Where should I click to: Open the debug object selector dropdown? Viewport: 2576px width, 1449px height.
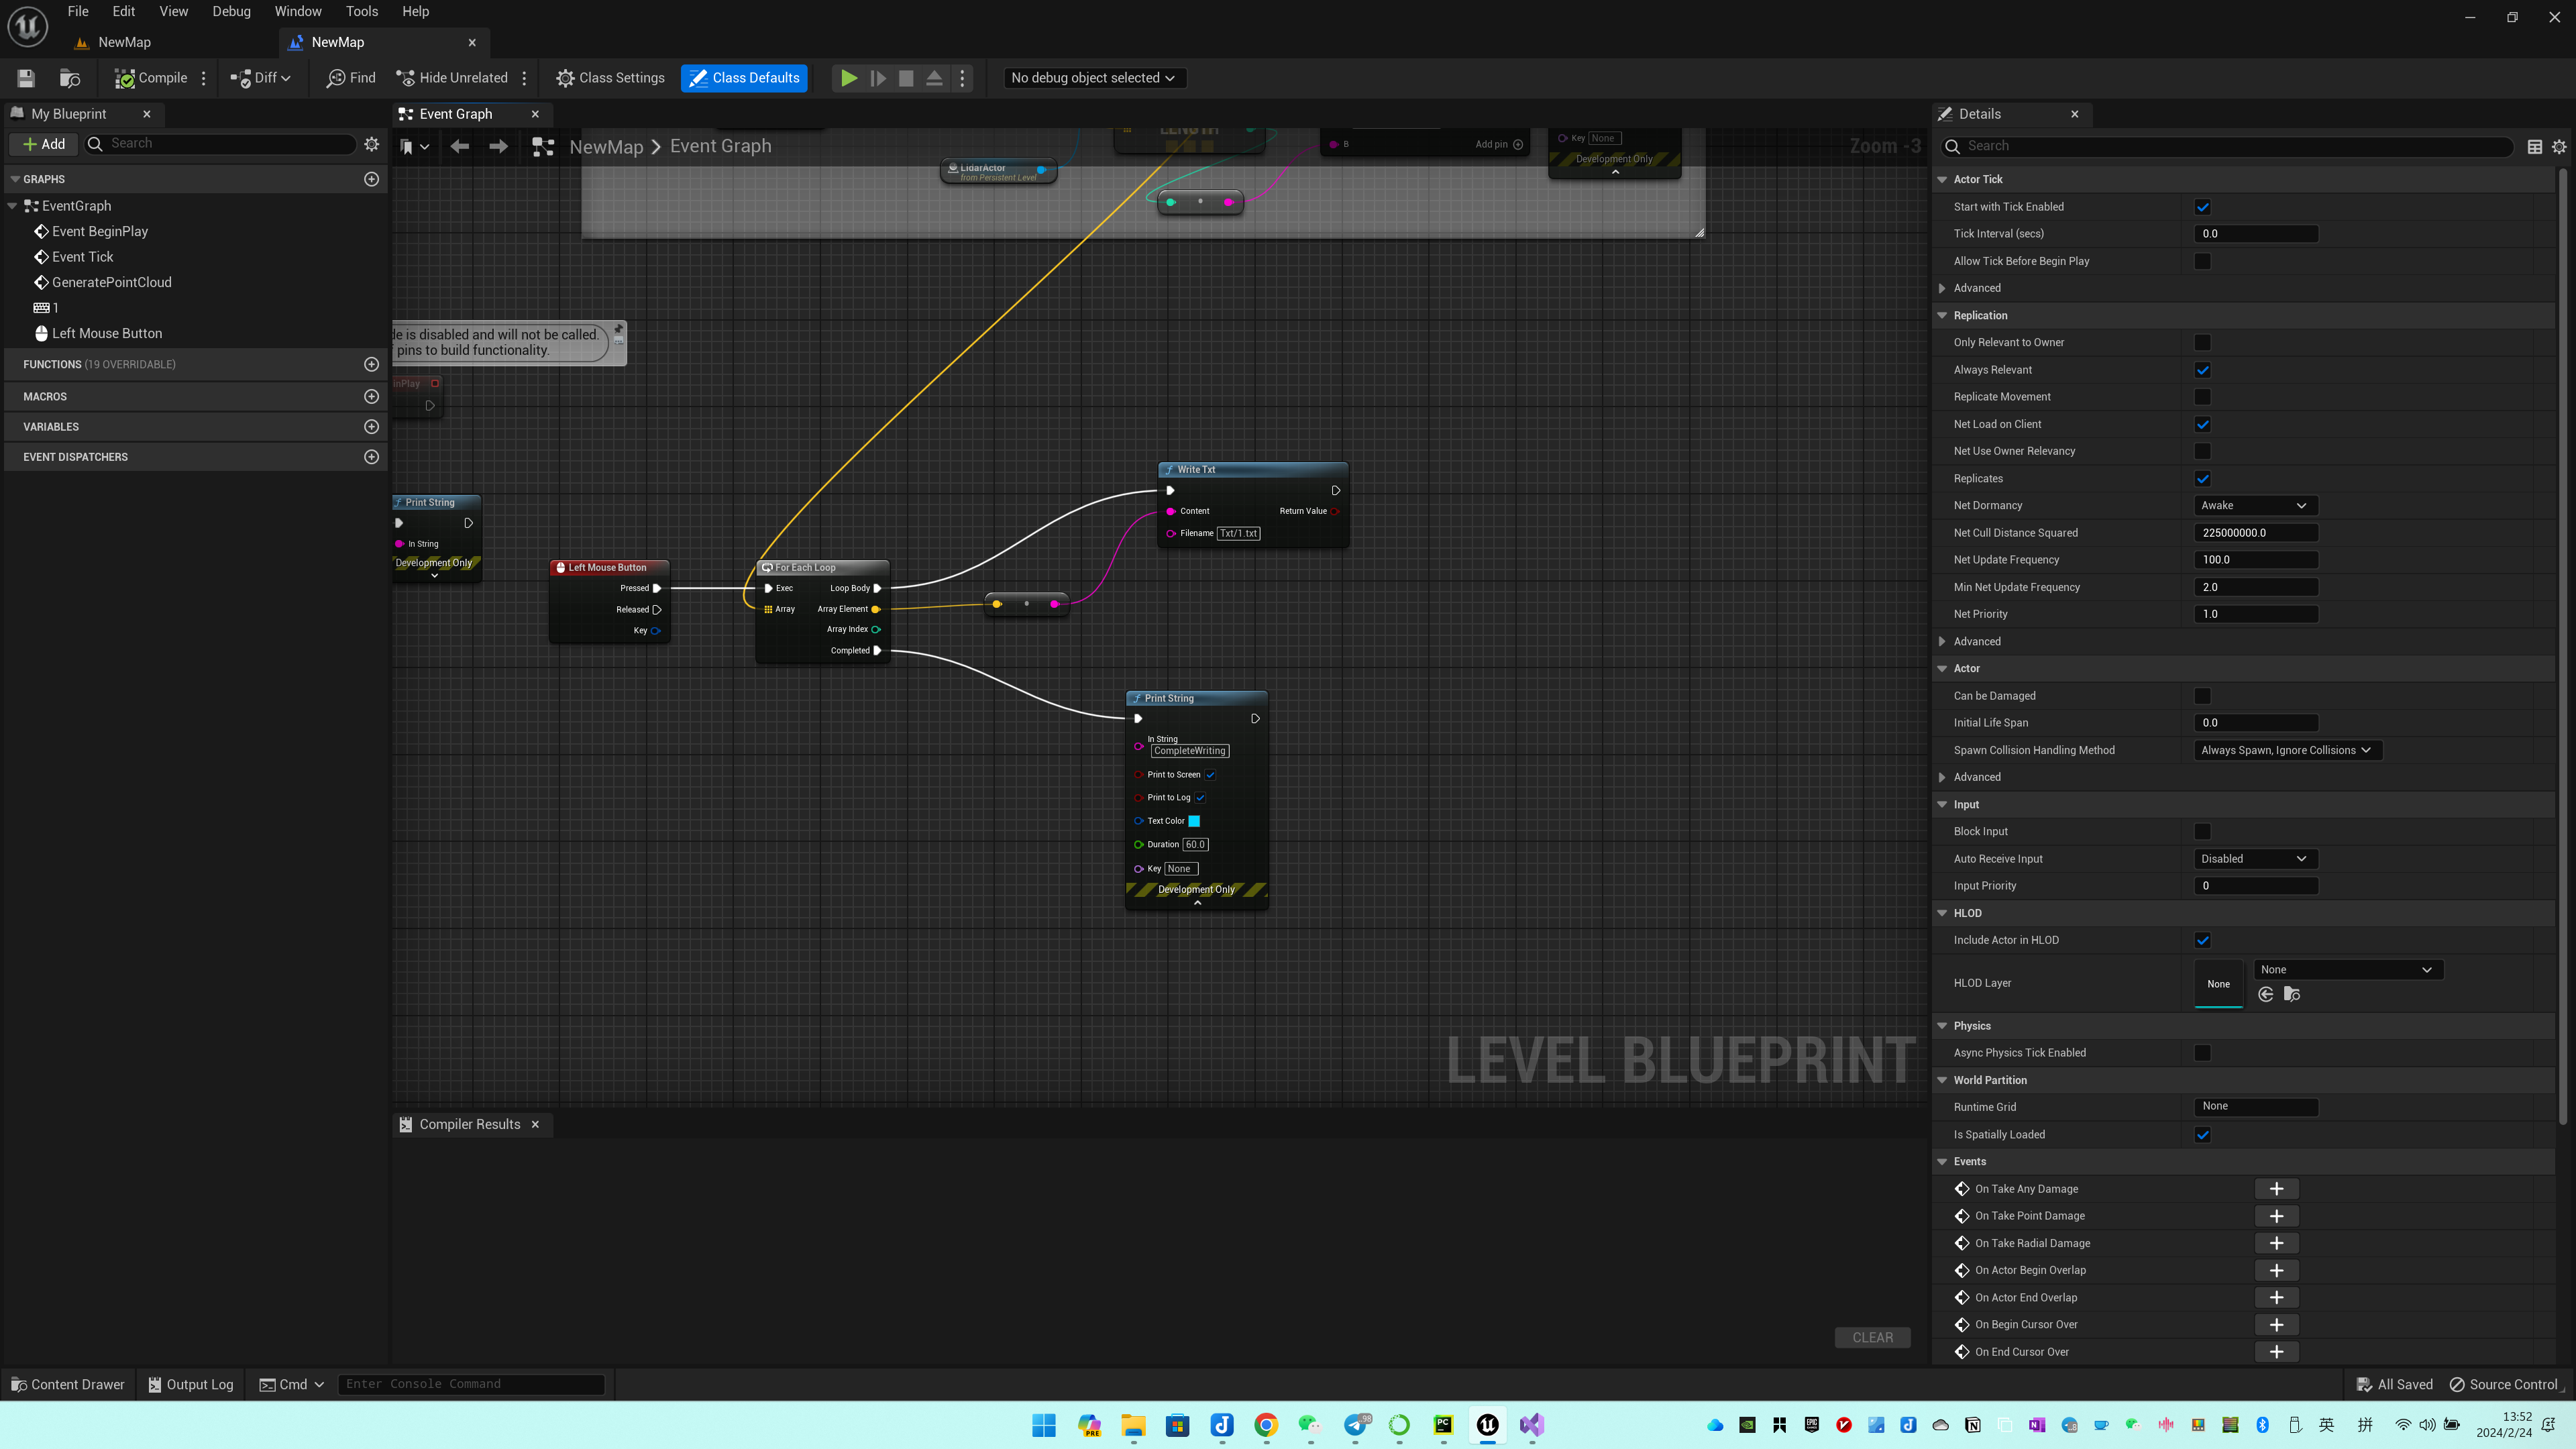coord(1094,78)
